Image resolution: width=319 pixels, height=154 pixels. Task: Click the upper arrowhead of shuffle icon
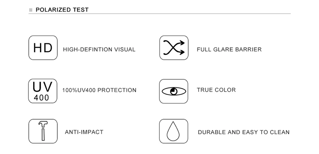182,43
